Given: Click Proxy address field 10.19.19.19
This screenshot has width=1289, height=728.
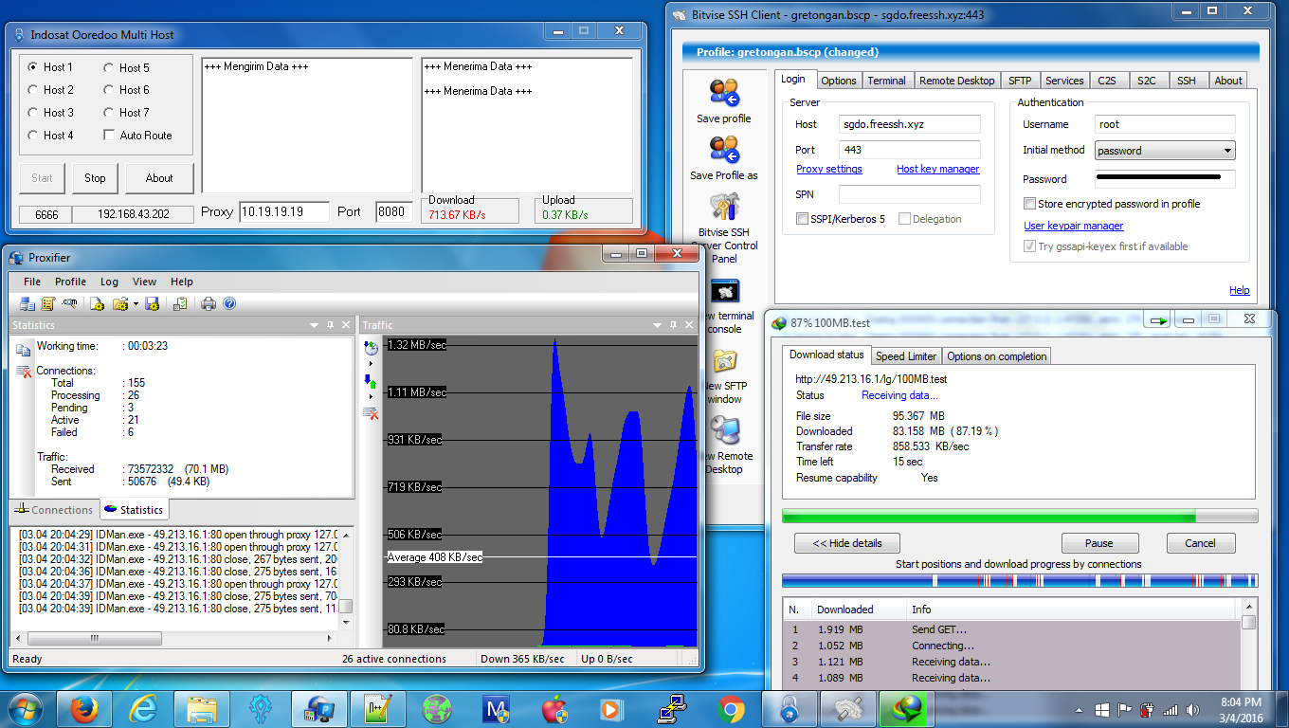Looking at the screenshot, I should click(284, 211).
